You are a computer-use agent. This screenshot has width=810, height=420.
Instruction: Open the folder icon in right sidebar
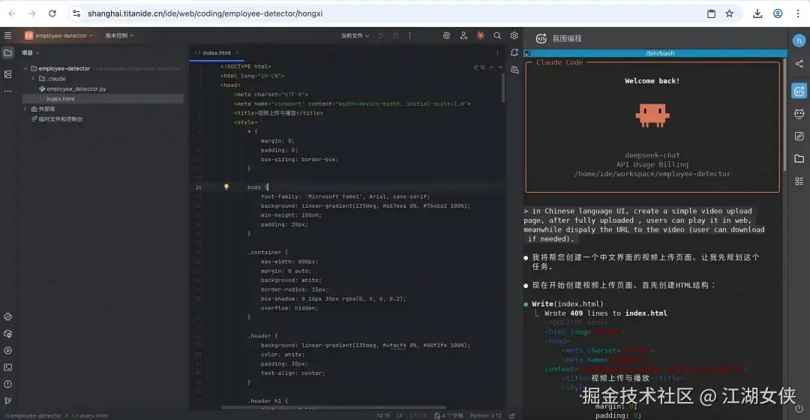(x=799, y=158)
